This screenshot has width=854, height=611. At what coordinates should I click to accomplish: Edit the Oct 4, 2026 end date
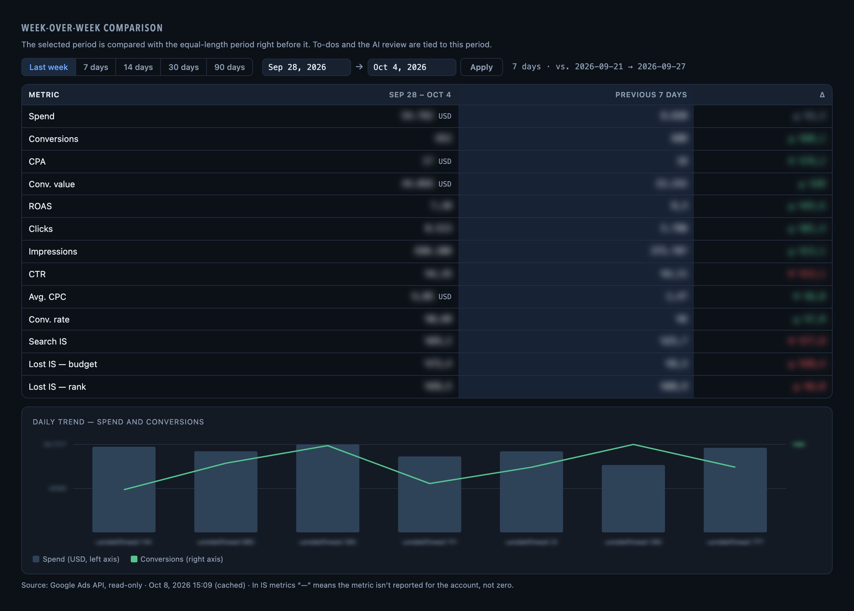point(412,67)
